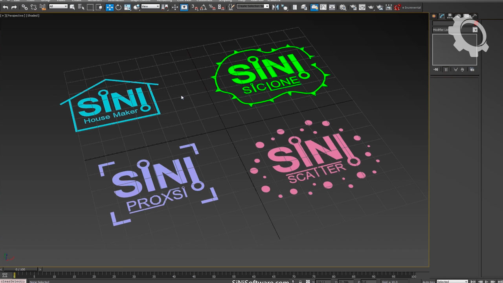Activate the Select and Rotate tool
503x283 pixels.
point(118,7)
